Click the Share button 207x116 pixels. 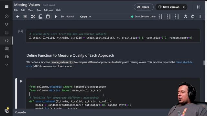(x=144, y=7)
